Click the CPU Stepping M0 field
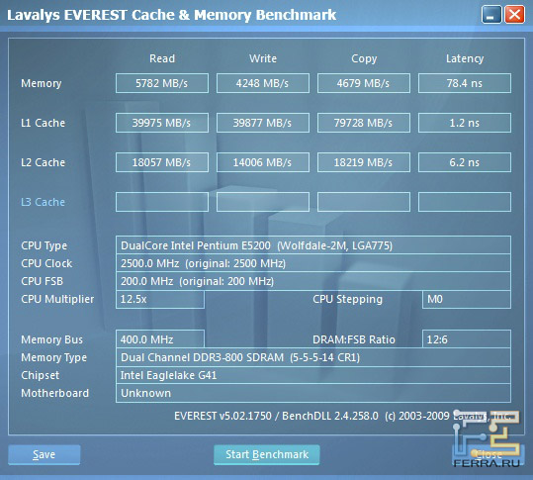 click(467, 299)
